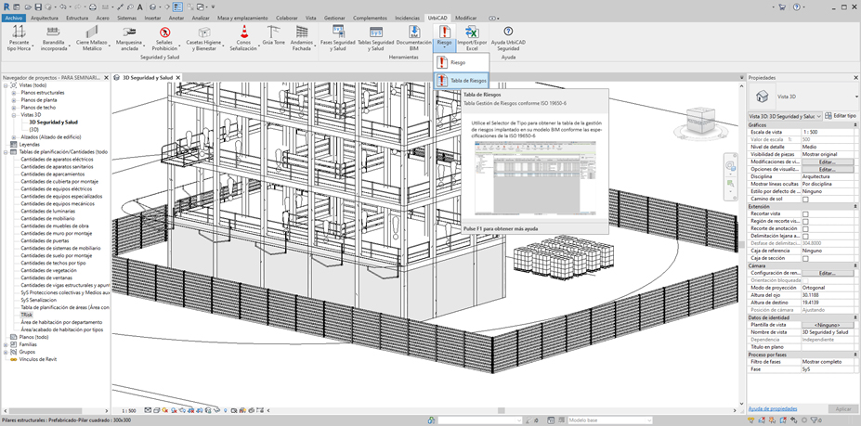Toggle the Camino de sol checkbox
Viewport: 861px width, 426px height.
(x=805, y=199)
